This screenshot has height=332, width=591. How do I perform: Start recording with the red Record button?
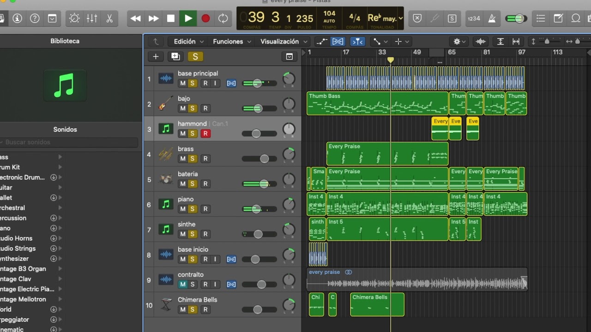[206, 18]
